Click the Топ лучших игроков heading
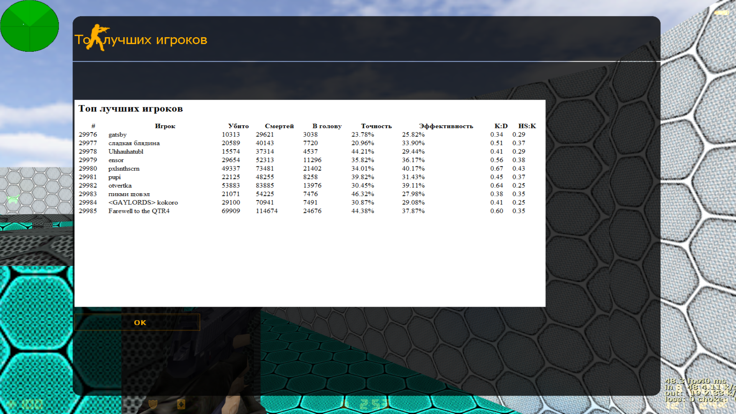Screen dimensions: 736x414 tap(130, 108)
